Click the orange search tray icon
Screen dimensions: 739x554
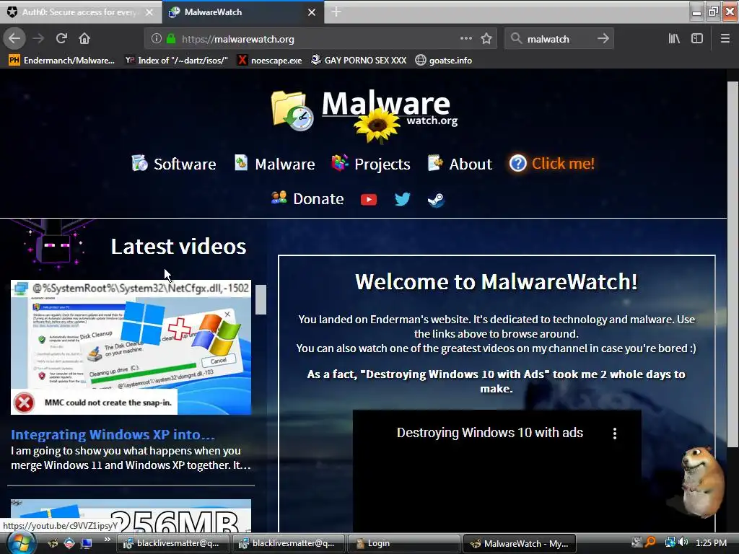(x=650, y=542)
